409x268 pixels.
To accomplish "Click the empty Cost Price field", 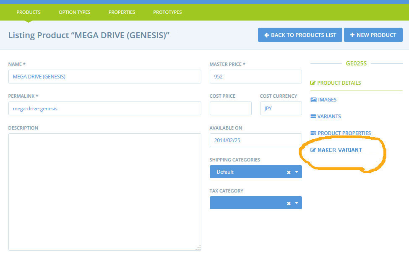I will (x=231, y=109).
